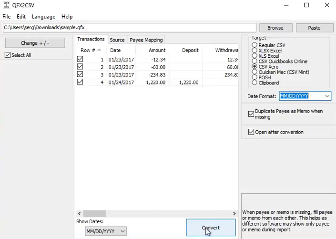Click the deposit value 1,220.00 in row 4

(189, 83)
